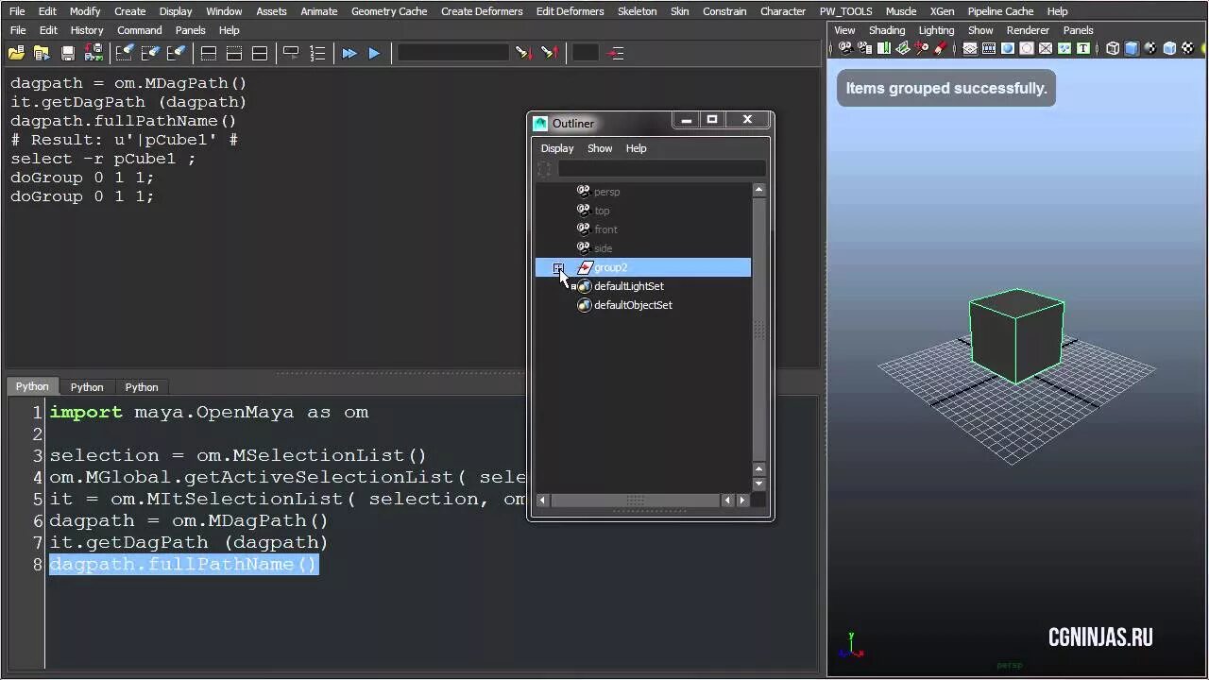
Task: Click the script editor search text field
Action: click(x=453, y=53)
